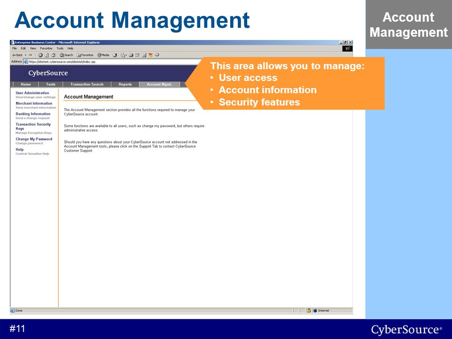Close the Internet Explorer window

pos(350,42)
